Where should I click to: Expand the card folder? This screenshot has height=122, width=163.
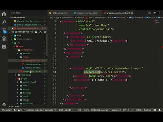point(25,96)
